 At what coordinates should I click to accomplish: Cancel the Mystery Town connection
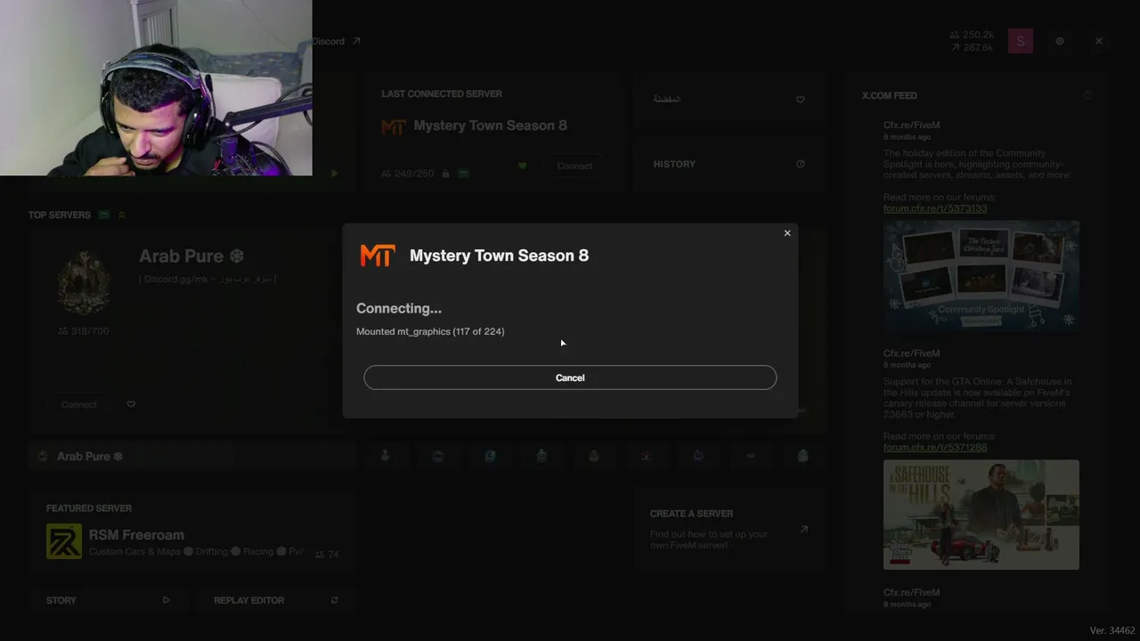click(570, 377)
